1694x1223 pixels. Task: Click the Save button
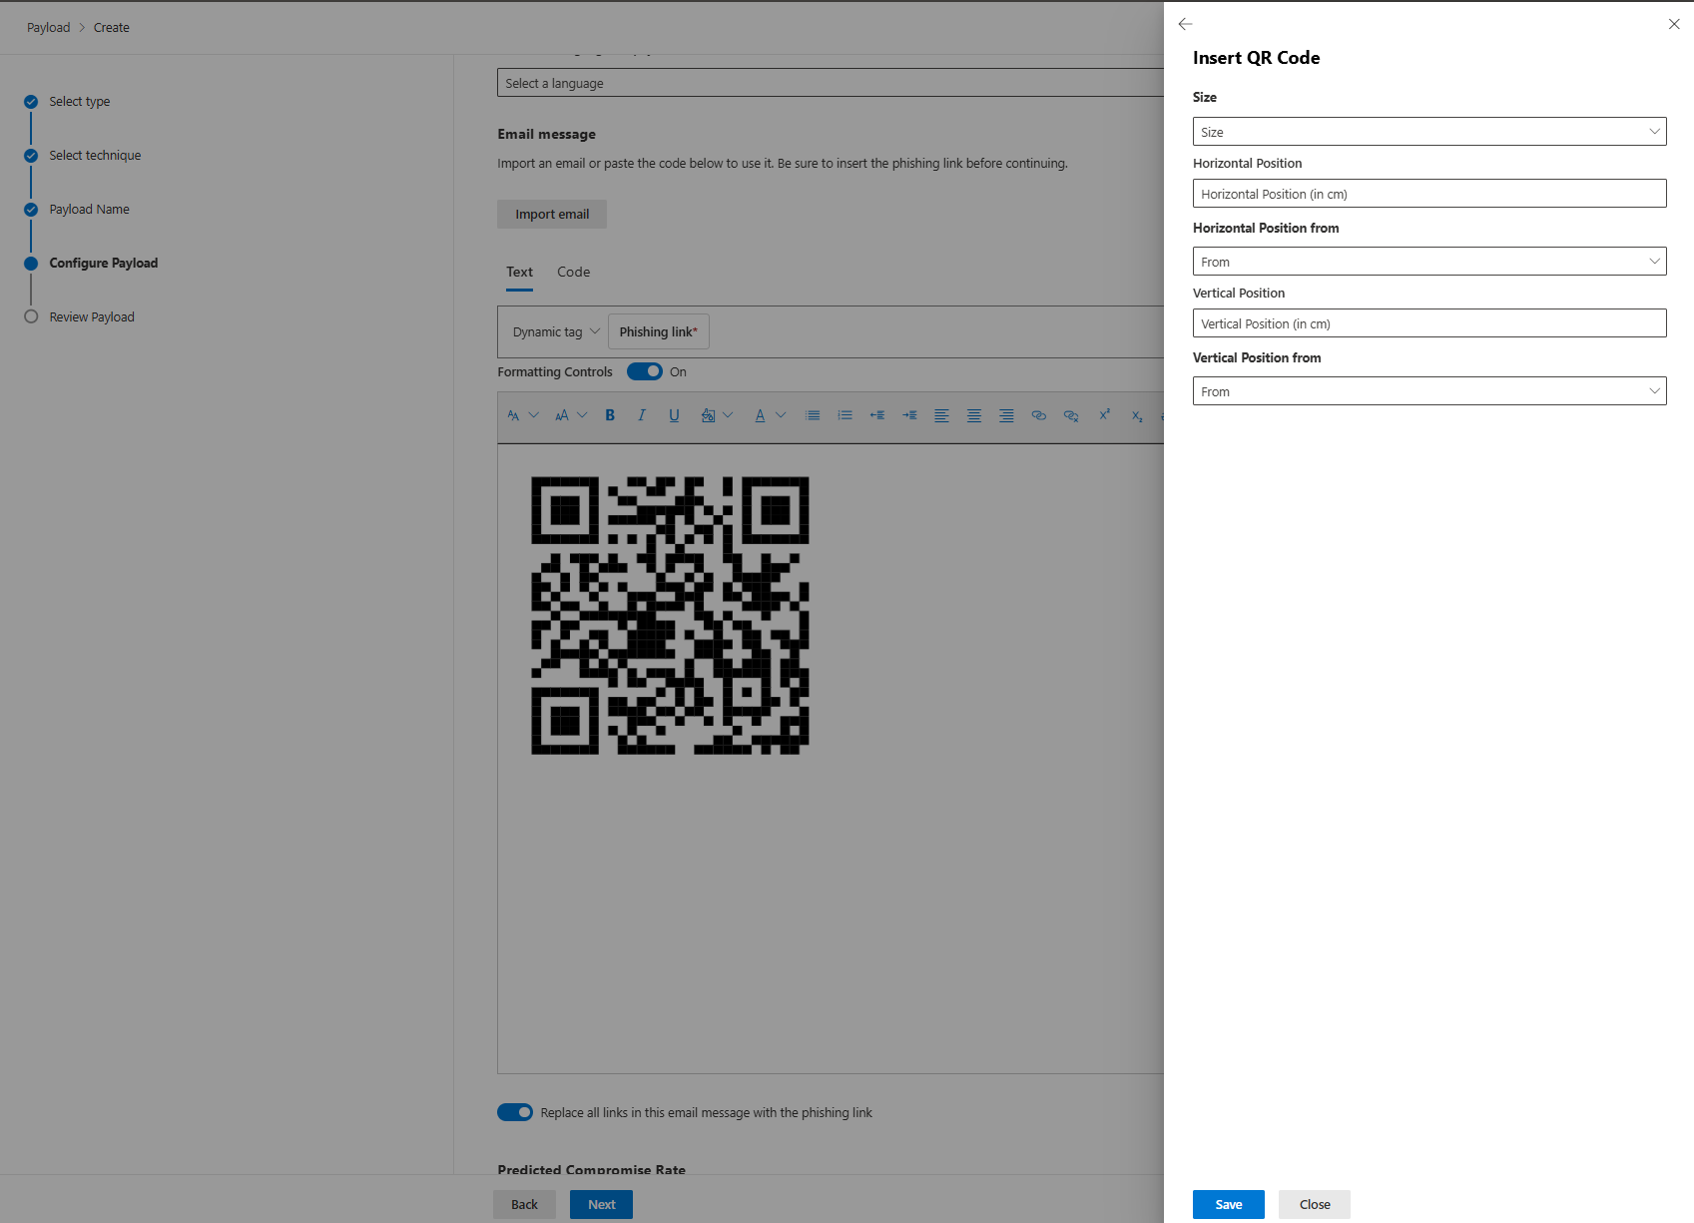coord(1228,1204)
